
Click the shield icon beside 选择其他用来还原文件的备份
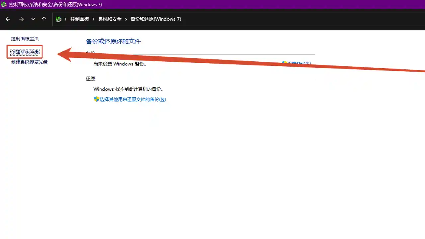(96, 99)
